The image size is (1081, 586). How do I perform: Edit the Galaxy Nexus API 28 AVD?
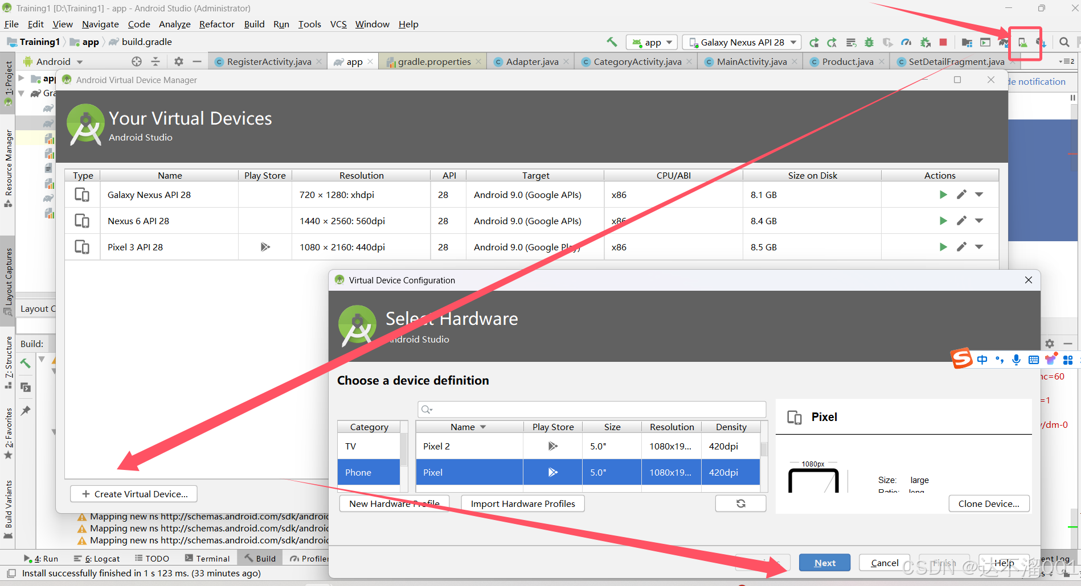click(961, 195)
